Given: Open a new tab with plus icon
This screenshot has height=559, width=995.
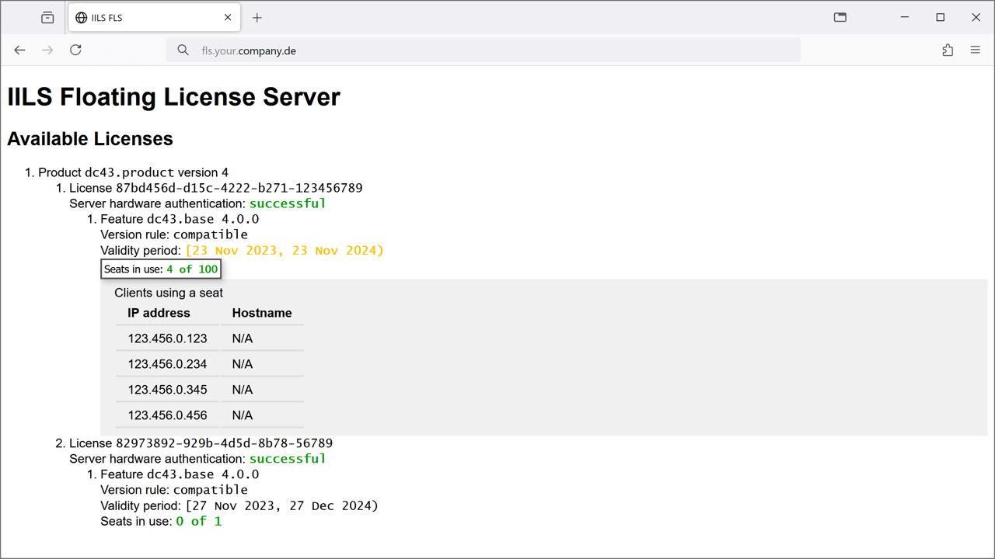Looking at the screenshot, I should point(257,18).
